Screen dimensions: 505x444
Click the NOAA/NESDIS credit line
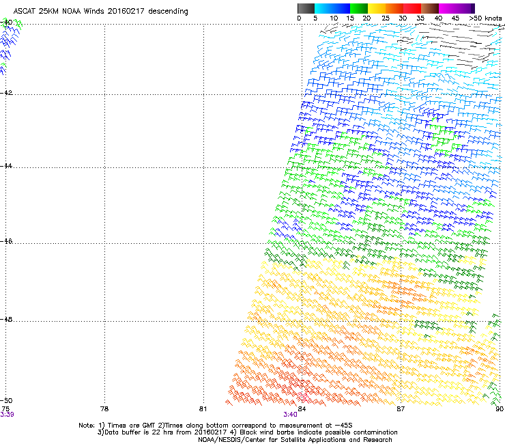point(295,440)
